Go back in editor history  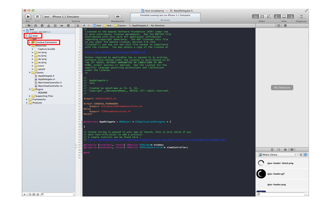[84, 26]
